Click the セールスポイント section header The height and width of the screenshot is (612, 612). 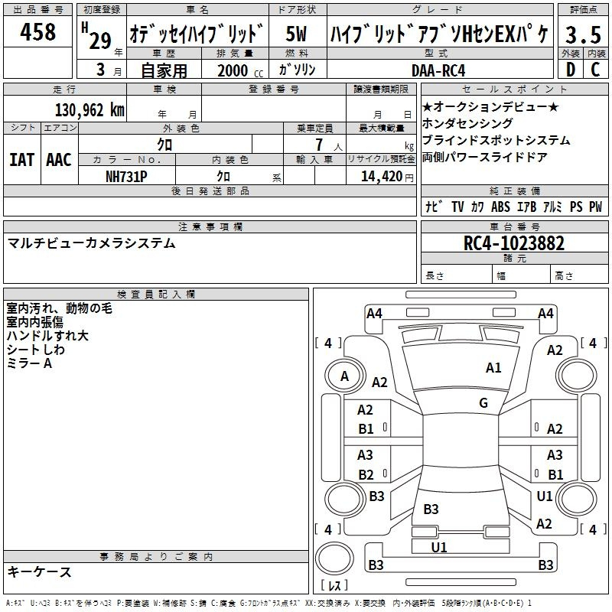tap(514, 89)
